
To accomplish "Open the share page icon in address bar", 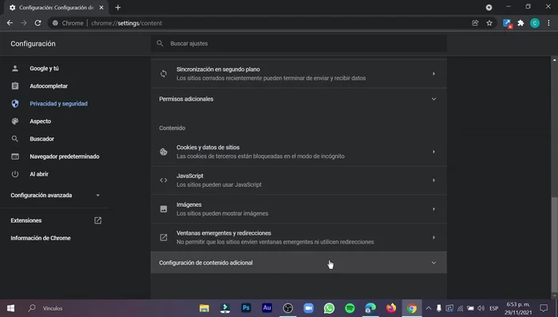I will 475,23.
